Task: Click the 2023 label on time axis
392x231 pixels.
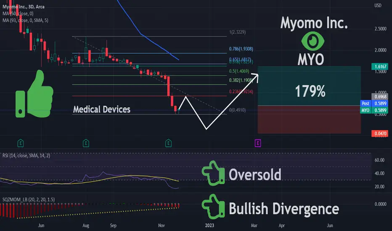Action: coord(209,226)
